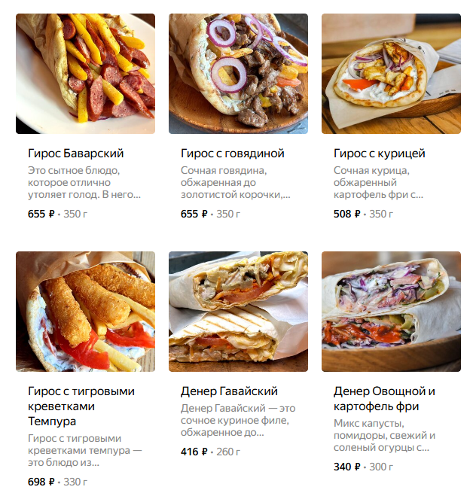Open the Гирос с говядиной food photo
This screenshot has height=499, width=473.
(x=238, y=74)
